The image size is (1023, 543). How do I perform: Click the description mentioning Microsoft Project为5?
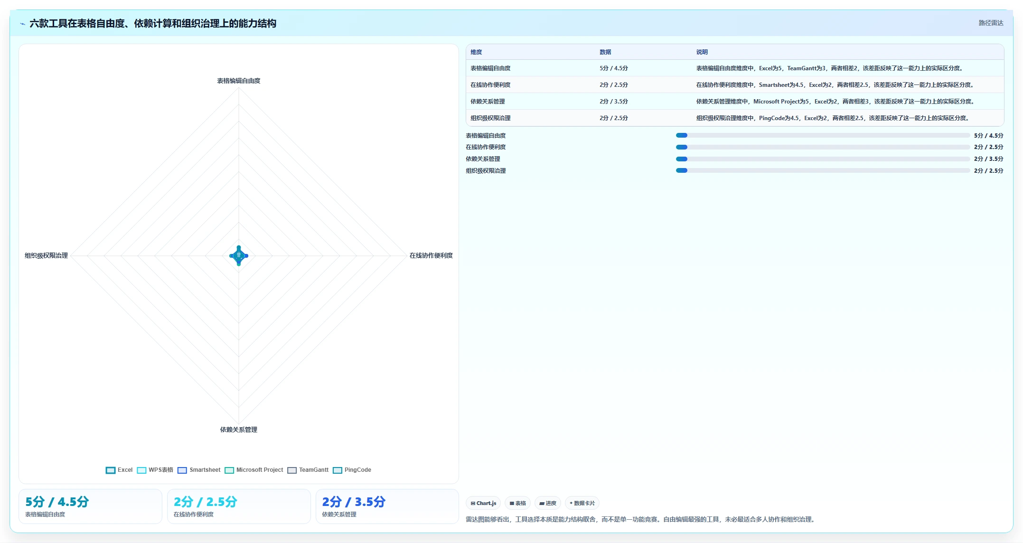836,102
